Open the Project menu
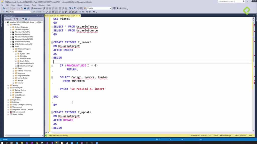 pos(27,5)
